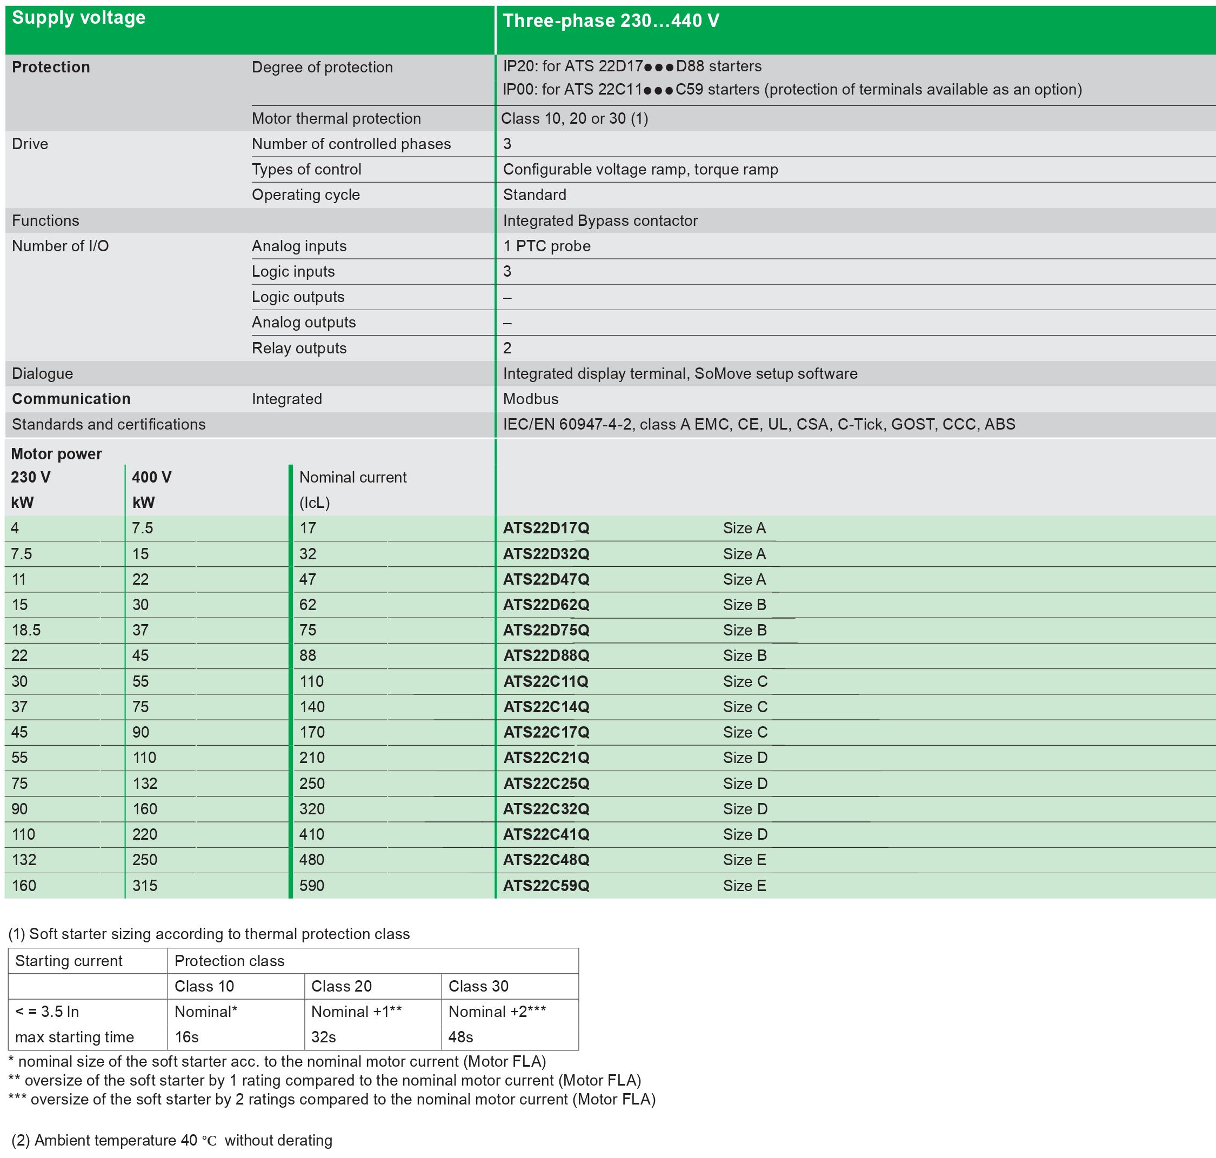1216x1158 pixels.
Task: Click 'Class 10, 20 or 30 (1)' value
Action: coord(574,118)
